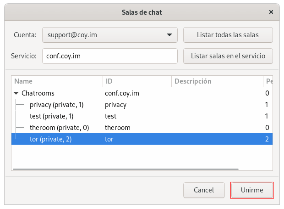This screenshot has height=209, width=284.
Task: Click conf.coy.im ID cell in Chatrooms row
Action: [x=122, y=93]
